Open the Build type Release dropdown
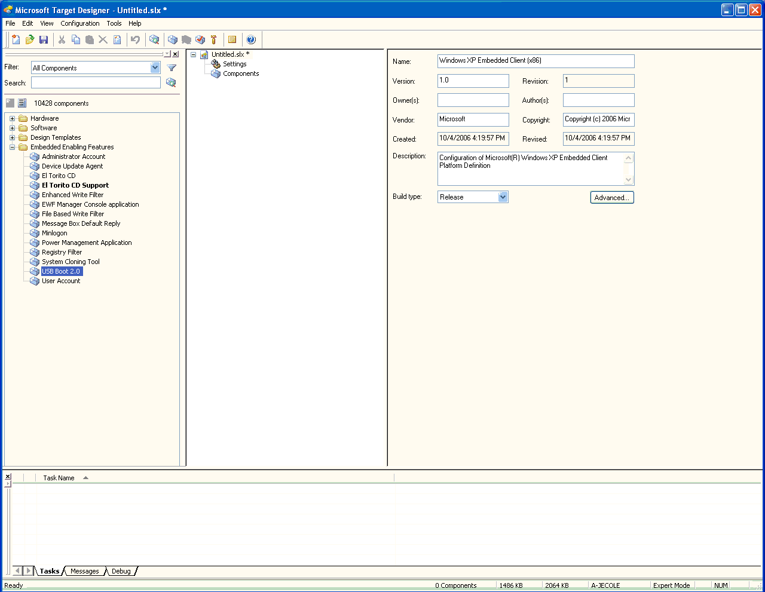This screenshot has width=765, height=592. [503, 197]
